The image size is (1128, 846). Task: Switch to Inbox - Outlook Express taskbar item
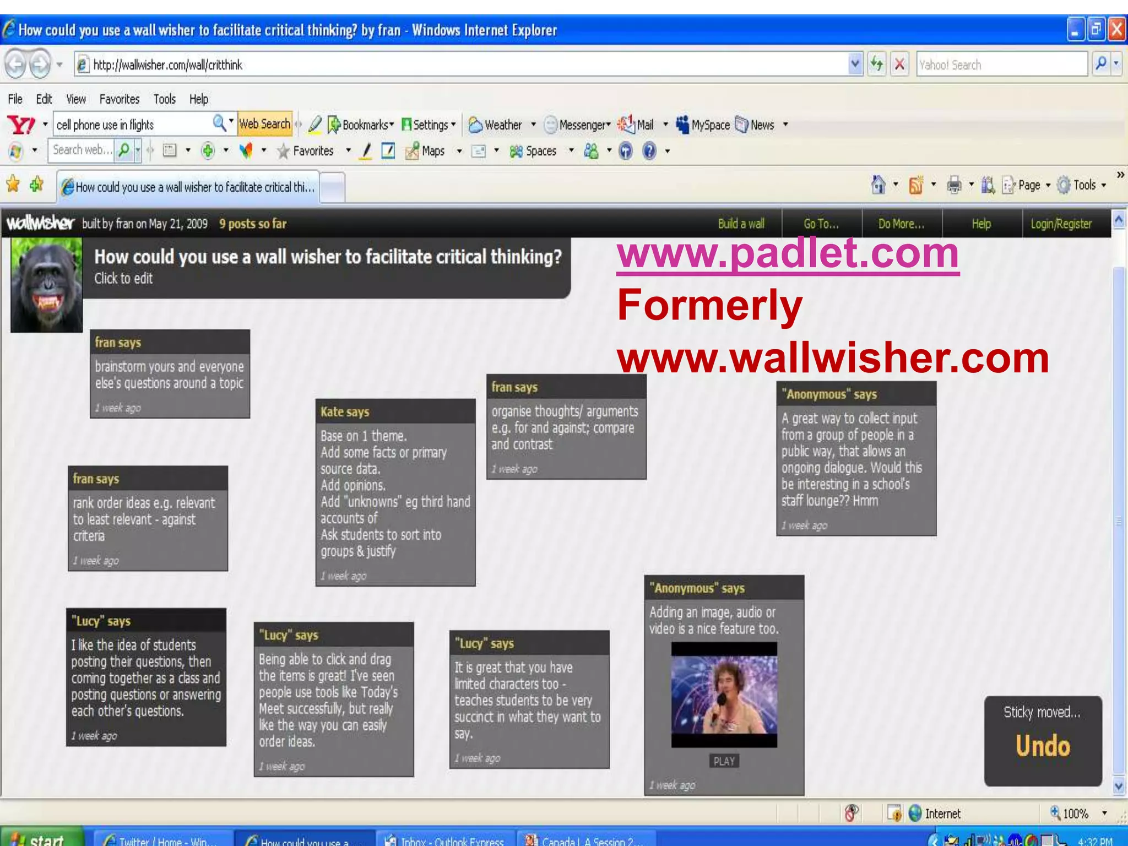446,839
